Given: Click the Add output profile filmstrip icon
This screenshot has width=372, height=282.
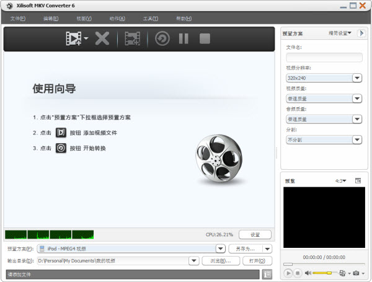Looking at the screenshot, I should [133, 38].
